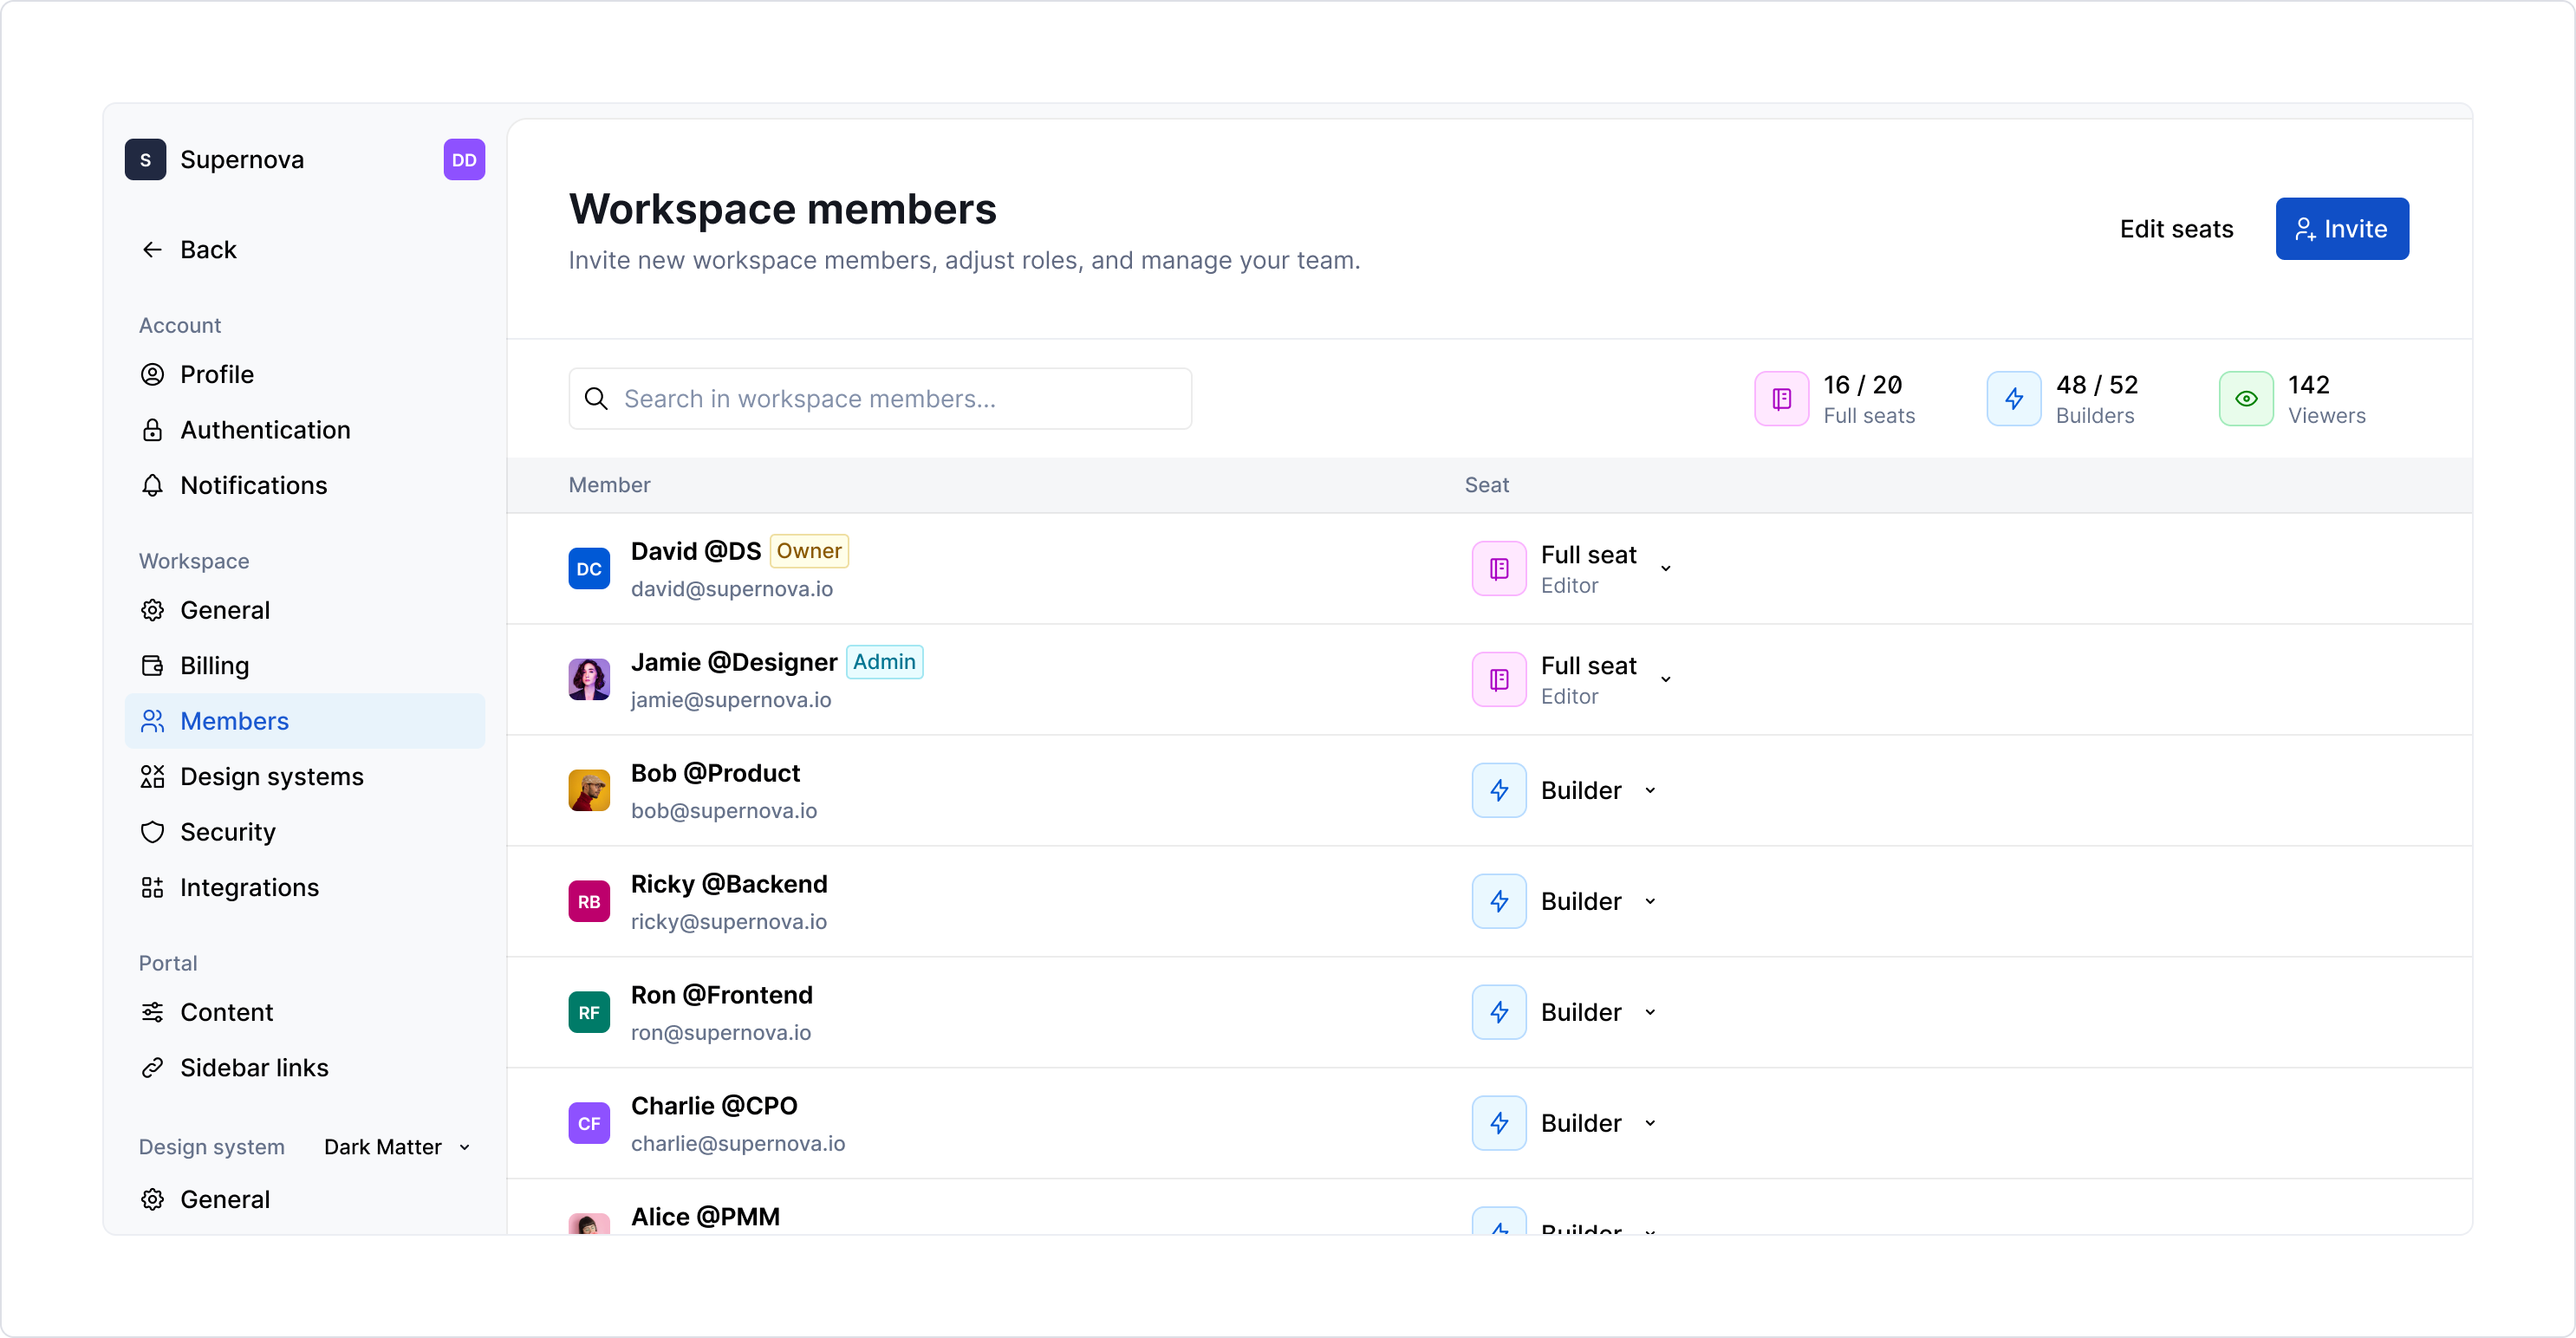The height and width of the screenshot is (1338, 2576).
Task: Click Bob @Product's Builder lightning icon
Action: point(1498,791)
